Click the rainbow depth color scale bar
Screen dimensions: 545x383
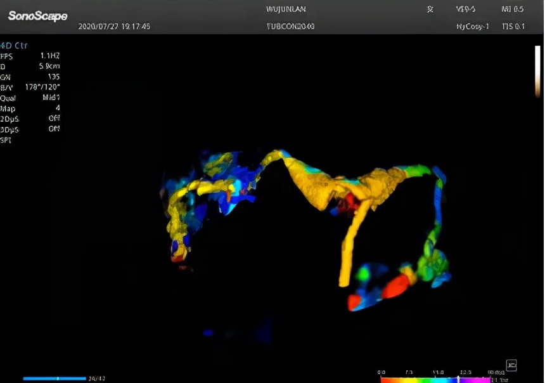coord(435,380)
